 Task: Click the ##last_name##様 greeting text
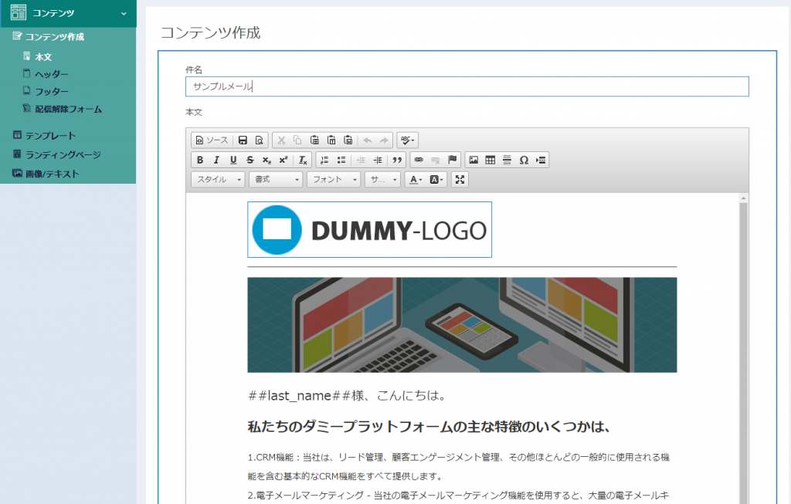tap(347, 396)
